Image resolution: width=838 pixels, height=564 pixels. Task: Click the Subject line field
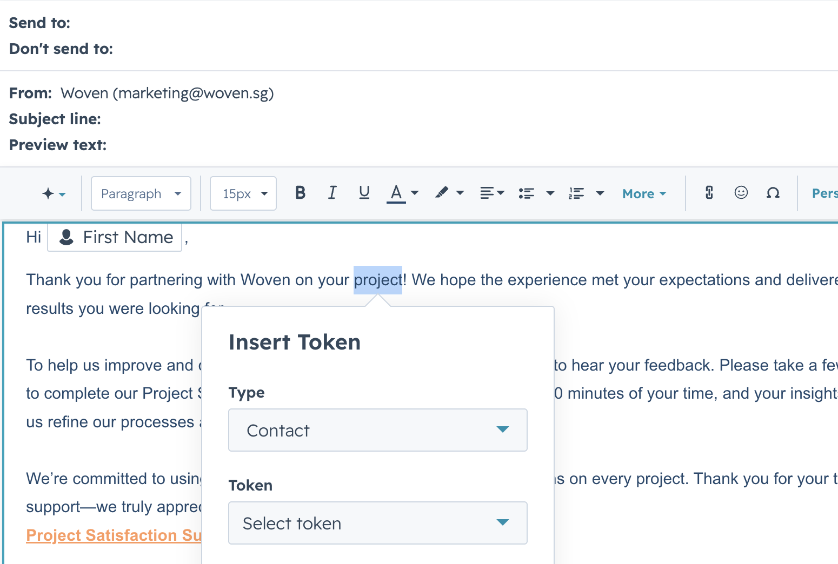55,119
